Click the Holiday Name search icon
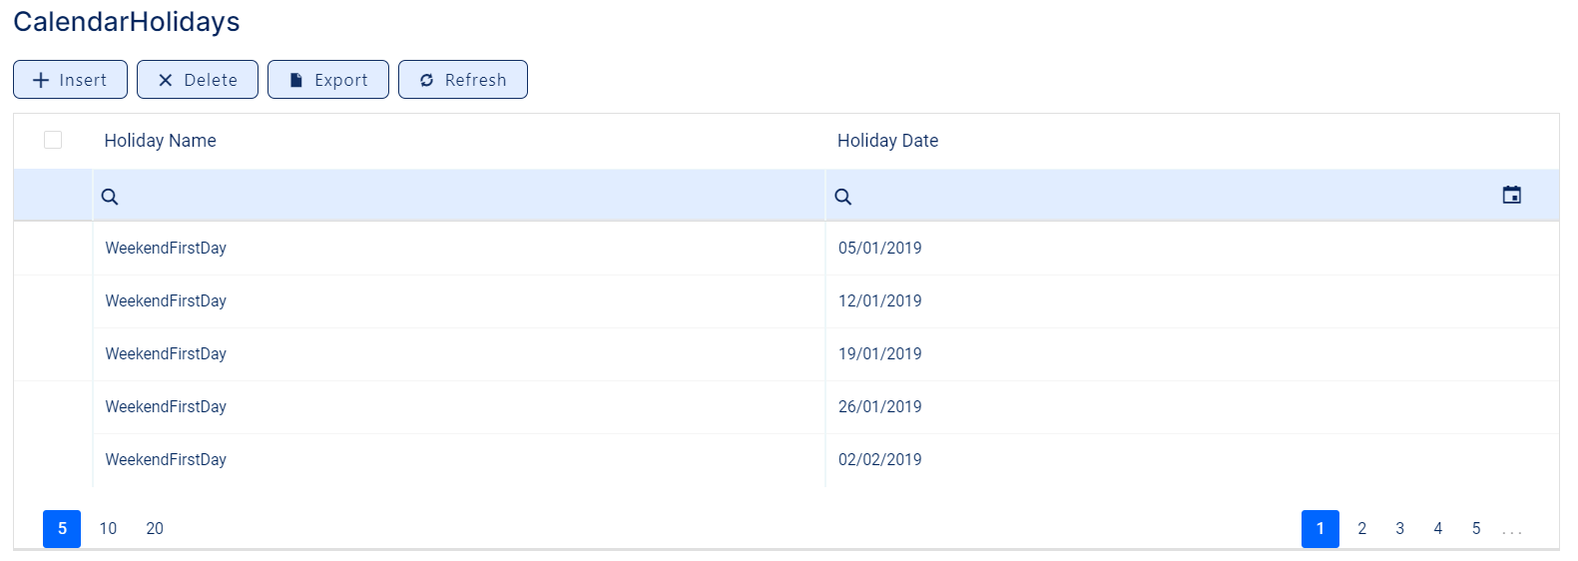The width and height of the screenshot is (1578, 561). [110, 197]
